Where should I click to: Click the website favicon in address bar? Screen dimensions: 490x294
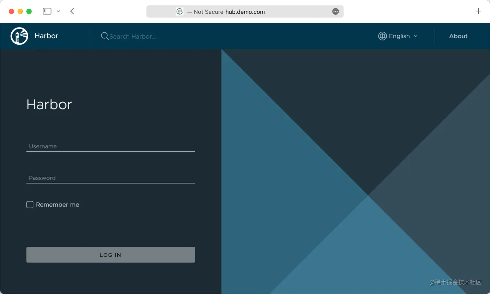pyautogui.click(x=180, y=11)
